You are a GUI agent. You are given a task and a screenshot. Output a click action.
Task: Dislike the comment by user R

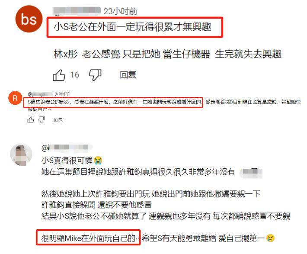click(42, 119)
